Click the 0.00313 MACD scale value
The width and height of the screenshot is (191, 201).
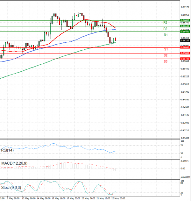tap(184, 161)
